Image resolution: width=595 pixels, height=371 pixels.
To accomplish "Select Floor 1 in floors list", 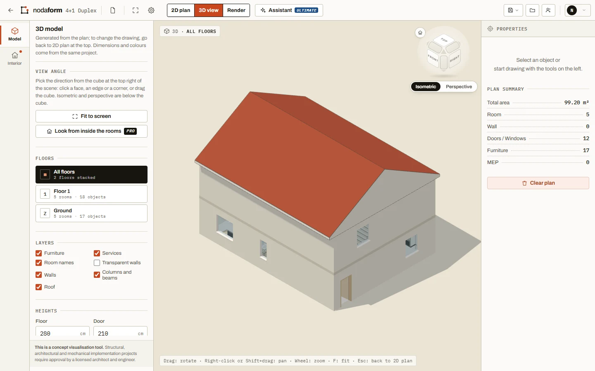I will (x=91, y=194).
